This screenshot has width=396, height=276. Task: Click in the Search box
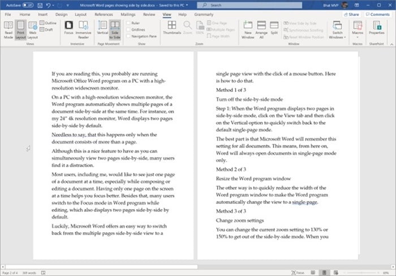pos(249,5)
